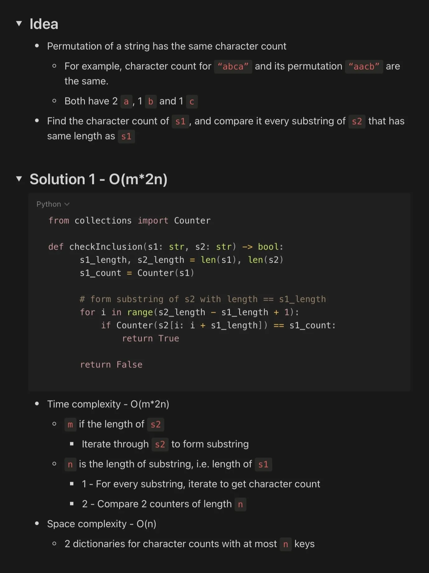Collapse the Solution 1 toggle arrow
Viewport: 429px width, 573px height.
[19, 179]
